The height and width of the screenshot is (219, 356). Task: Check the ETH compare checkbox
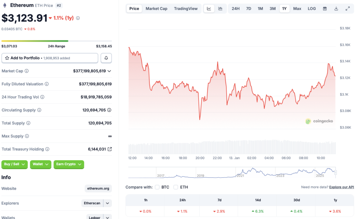pyautogui.click(x=176, y=187)
